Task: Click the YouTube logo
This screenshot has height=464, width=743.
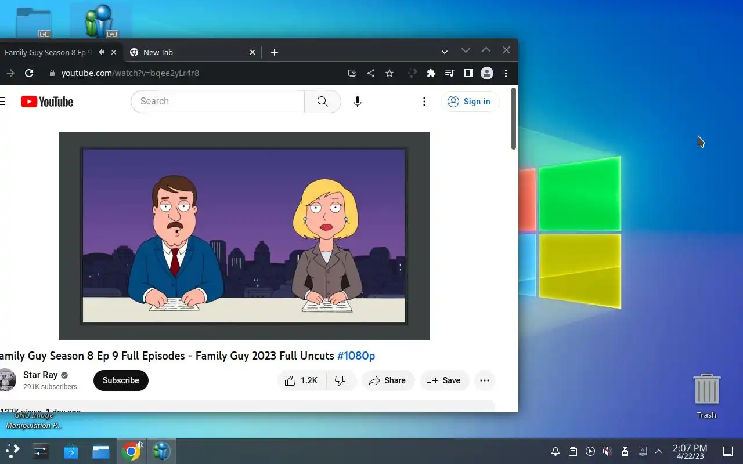Action: point(47,101)
